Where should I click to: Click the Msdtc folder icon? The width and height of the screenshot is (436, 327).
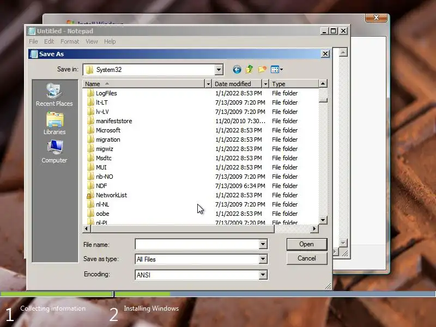coord(90,158)
